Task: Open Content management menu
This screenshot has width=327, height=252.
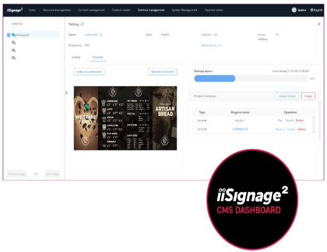Action: point(91,10)
